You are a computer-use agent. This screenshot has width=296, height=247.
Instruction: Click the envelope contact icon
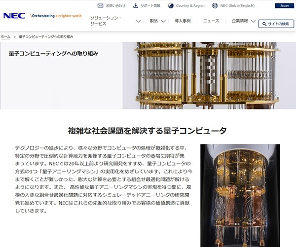coord(100,5)
